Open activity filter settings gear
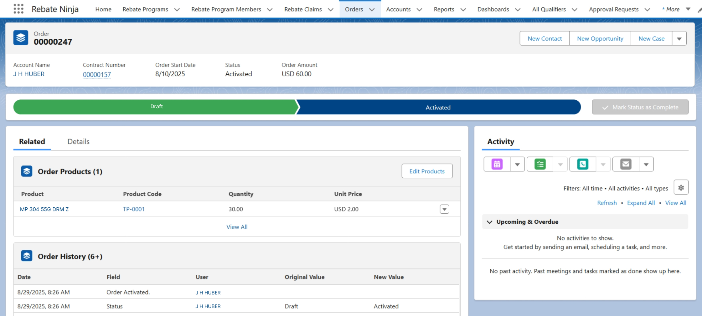 click(x=681, y=187)
